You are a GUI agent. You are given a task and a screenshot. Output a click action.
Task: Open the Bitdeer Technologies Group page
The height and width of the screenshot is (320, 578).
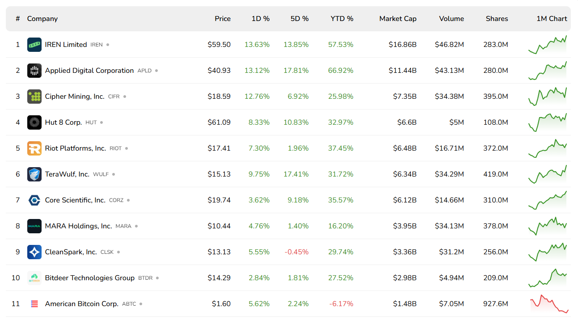[x=89, y=278]
